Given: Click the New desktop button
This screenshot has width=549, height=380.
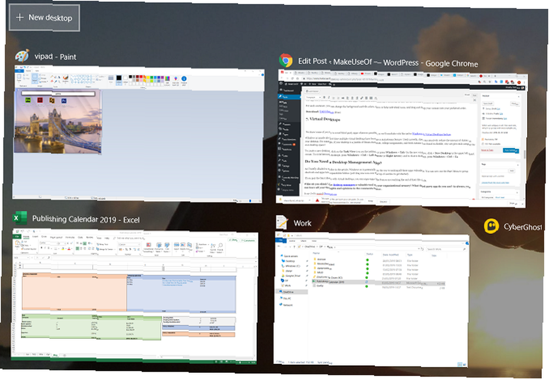Looking at the screenshot, I should pos(44,18).
